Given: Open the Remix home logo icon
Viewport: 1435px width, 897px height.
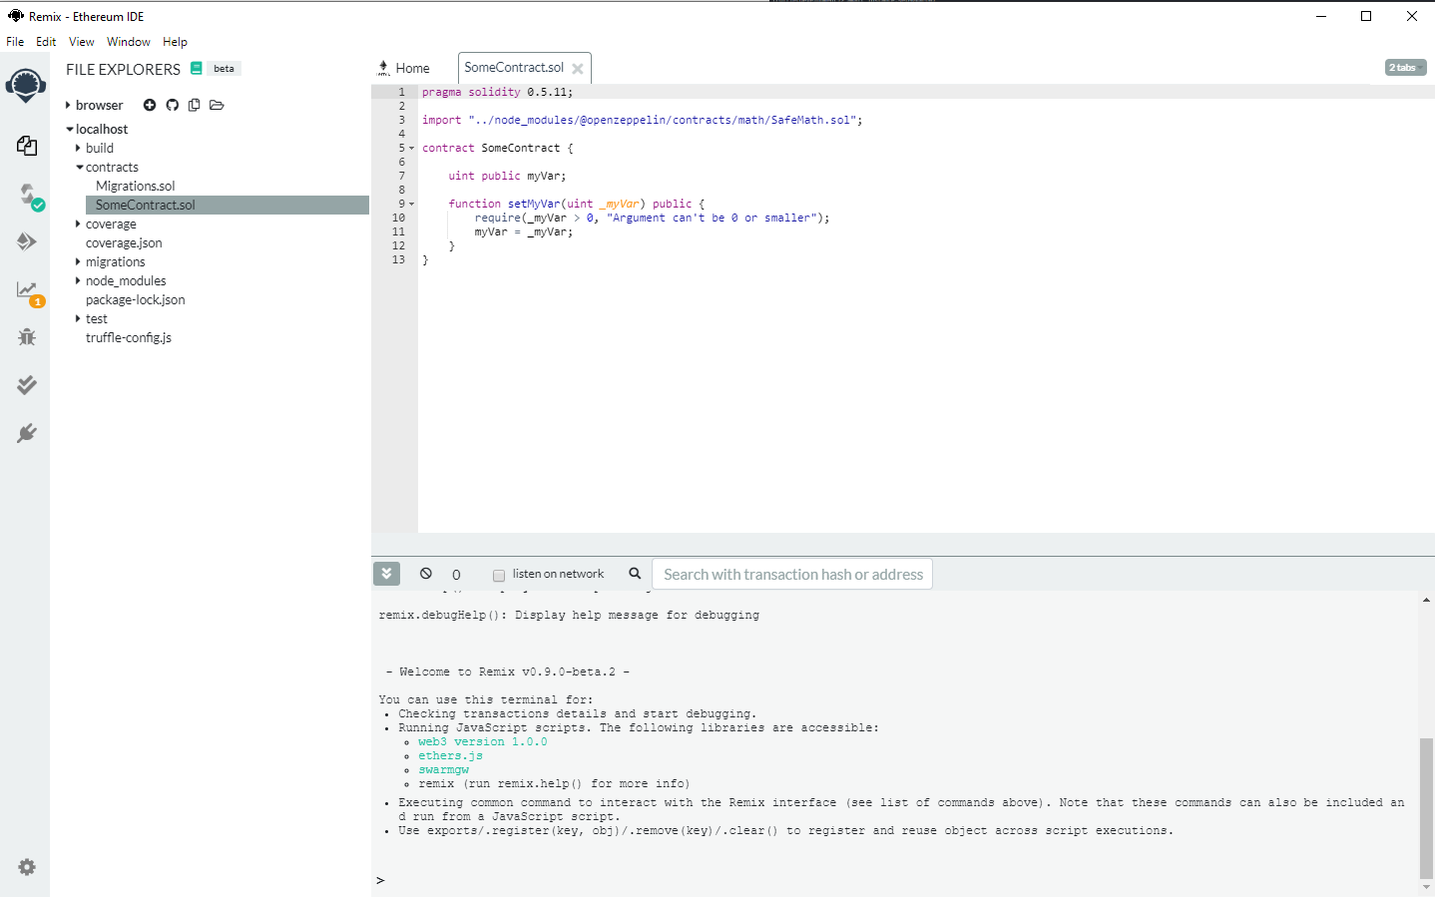Looking at the screenshot, I should coord(26,86).
